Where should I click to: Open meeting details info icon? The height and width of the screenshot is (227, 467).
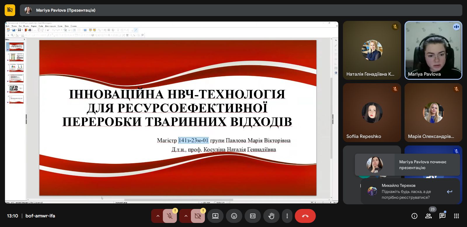pyautogui.click(x=414, y=216)
